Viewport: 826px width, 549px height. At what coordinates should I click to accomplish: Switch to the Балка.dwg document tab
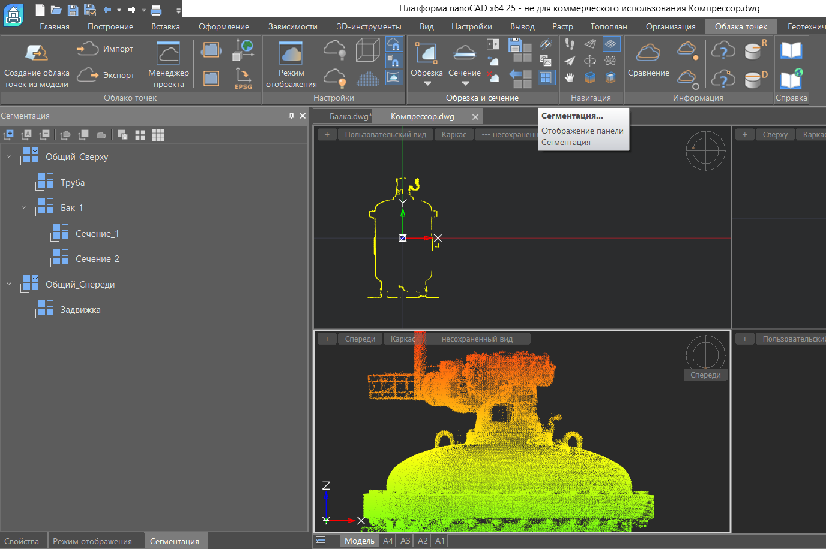coord(349,117)
